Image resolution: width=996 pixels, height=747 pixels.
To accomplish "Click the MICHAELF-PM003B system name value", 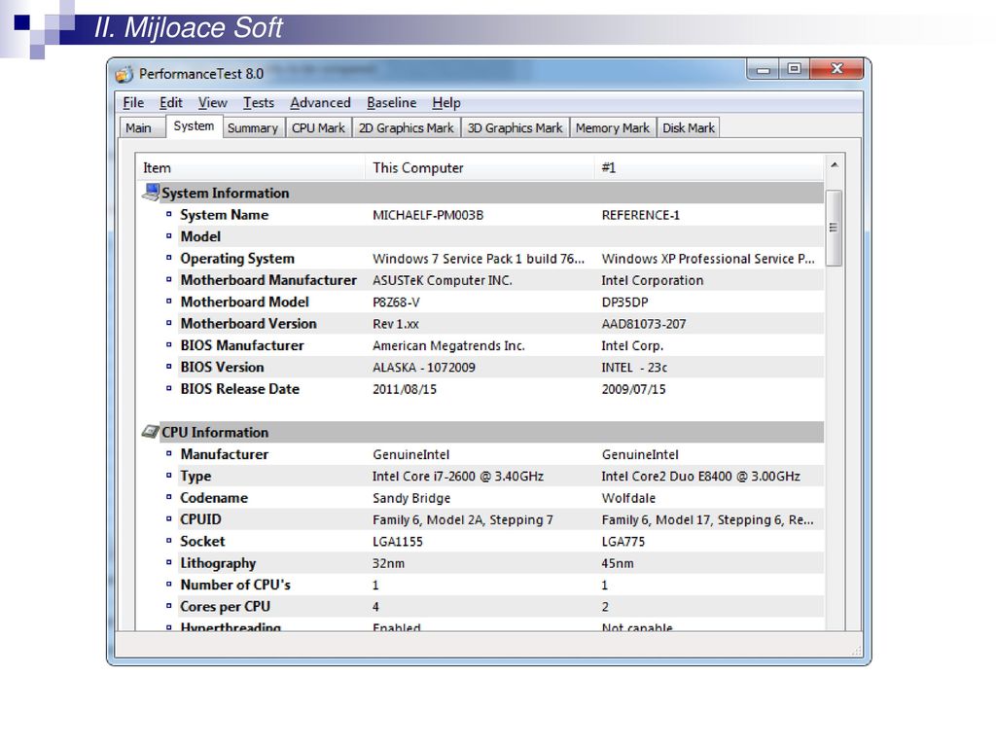I will (x=428, y=215).
